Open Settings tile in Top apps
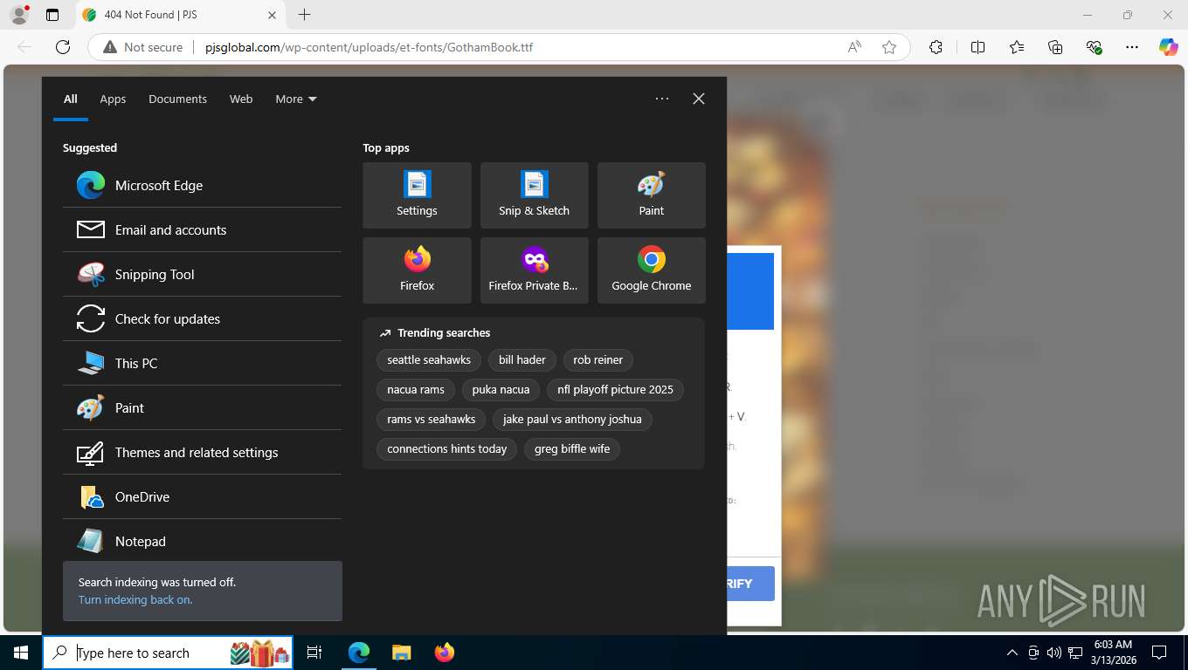The height and width of the screenshot is (670, 1188). [x=417, y=195]
